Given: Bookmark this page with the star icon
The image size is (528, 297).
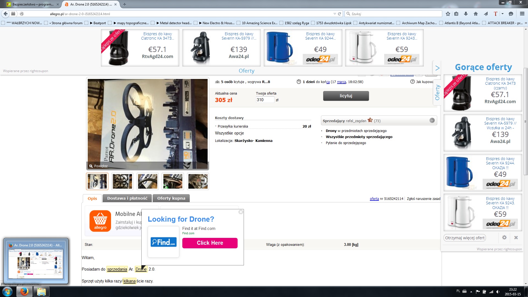Looking at the screenshot, I should pyautogui.click(x=448, y=14).
